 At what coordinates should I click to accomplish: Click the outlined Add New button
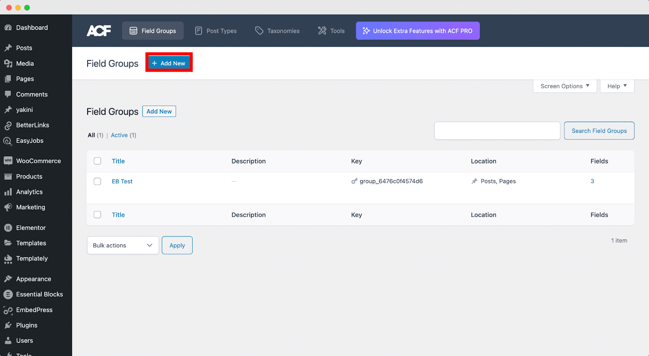(159, 111)
